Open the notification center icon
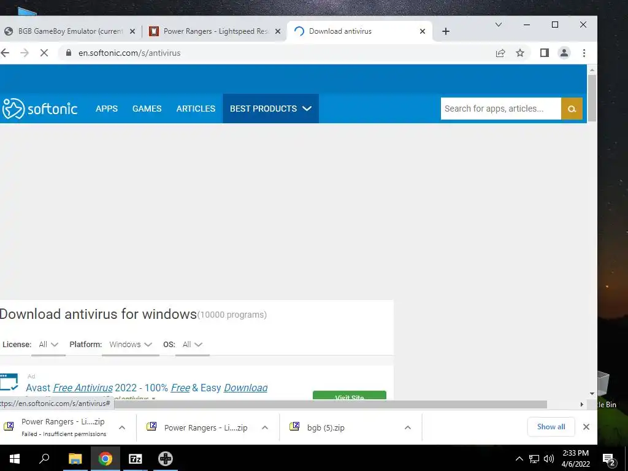The image size is (628, 471). tap(609, 459)
